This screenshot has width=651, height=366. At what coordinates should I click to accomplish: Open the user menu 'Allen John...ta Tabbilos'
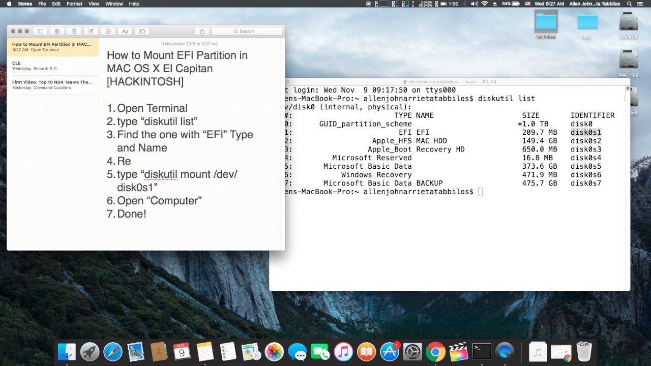[x=595, y=4]
